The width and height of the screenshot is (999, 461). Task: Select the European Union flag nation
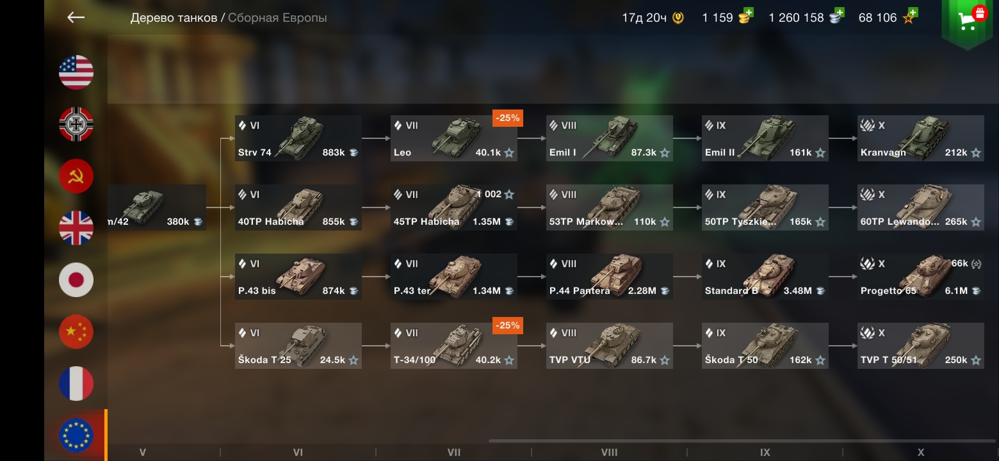click(x=76, y=435)
